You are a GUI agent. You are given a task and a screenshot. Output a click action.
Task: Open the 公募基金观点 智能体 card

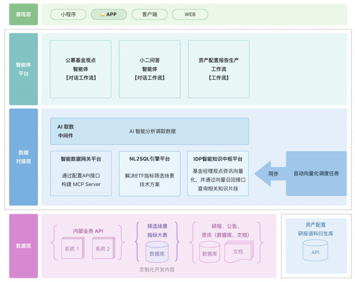click(x=80, y=69)
